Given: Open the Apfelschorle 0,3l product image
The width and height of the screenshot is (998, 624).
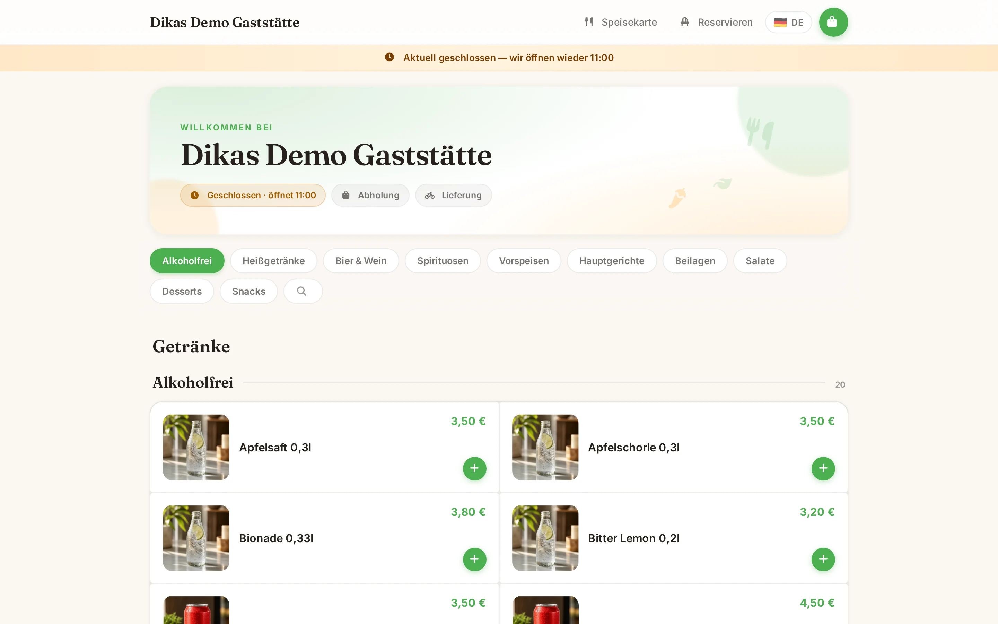Looking at the screenshot, I should point(545,447).
